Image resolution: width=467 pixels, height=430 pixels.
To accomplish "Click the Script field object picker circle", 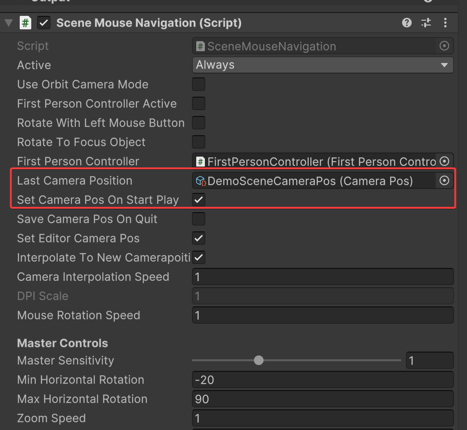I will 444,46.
